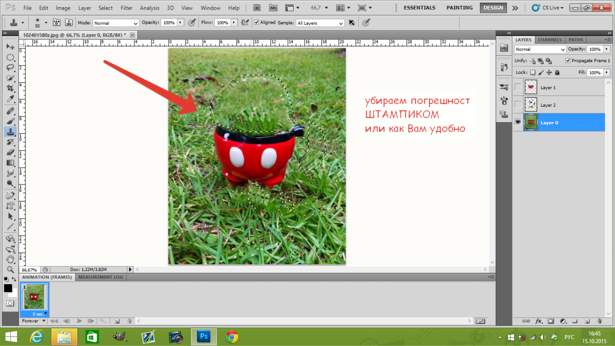Viewport: 615px width, 346px height.
Task: Open the Filter menu
Action: click(x=126, y=8)
